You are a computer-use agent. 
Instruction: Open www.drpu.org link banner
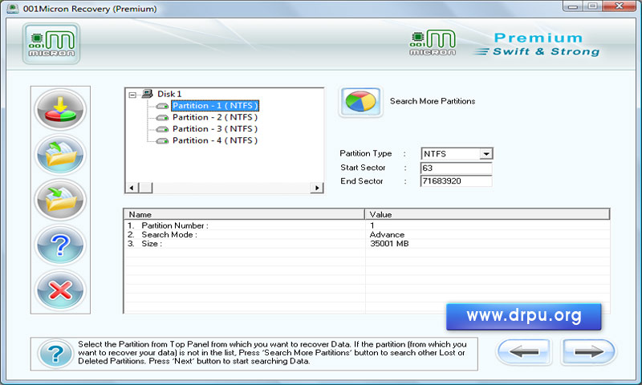524,316
